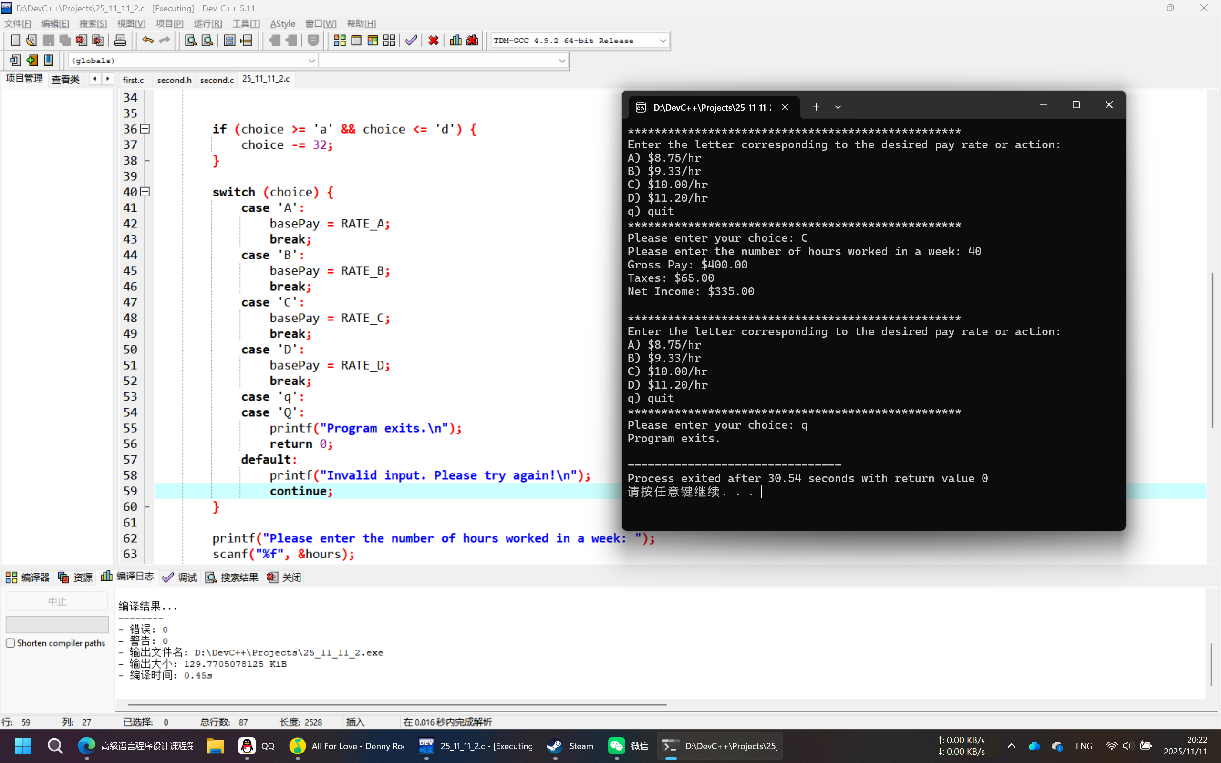
Task: Open the terminal tab dropdown chevron
Action: coord(838,107)
